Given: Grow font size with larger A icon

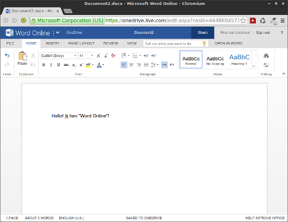Looking at the screenshot, I should coord(99,55).
